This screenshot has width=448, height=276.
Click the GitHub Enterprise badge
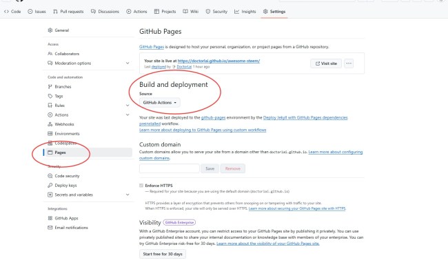(x=179, y=222)
